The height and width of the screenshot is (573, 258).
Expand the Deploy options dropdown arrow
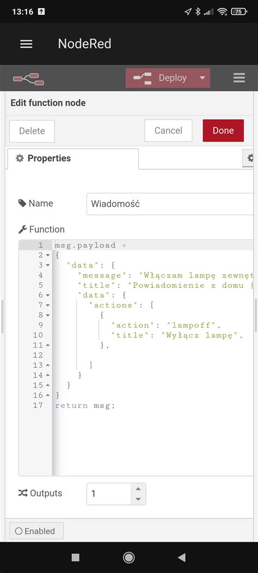[202, 78]
